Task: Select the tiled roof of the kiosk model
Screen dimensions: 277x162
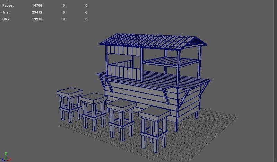Action: click(153, 41)
